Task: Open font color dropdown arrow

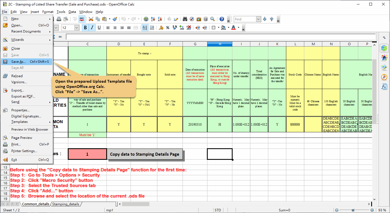Action: [x=238, y=28]
